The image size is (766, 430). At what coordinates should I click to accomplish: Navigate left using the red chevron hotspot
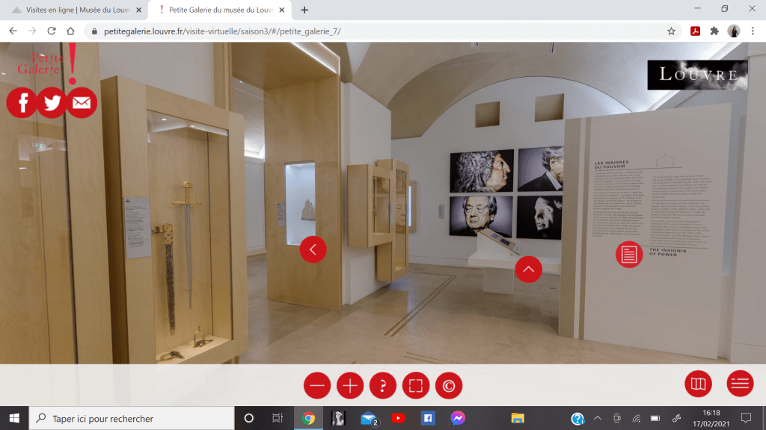[x=313, y=249]
